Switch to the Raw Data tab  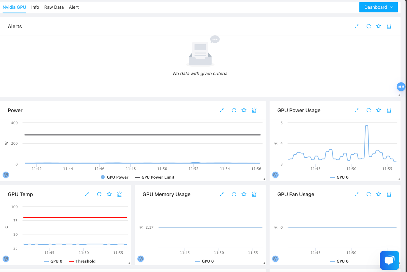[x=54, y=7]
